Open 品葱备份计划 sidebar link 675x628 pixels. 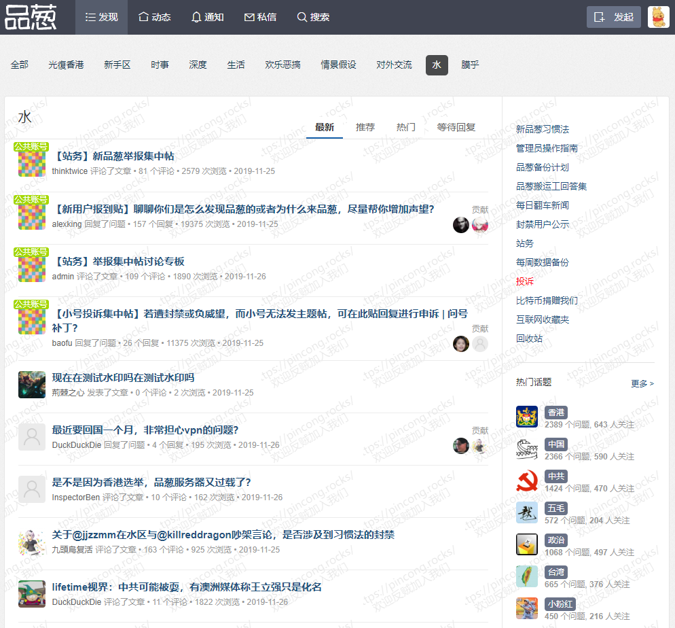click(543, 167)
